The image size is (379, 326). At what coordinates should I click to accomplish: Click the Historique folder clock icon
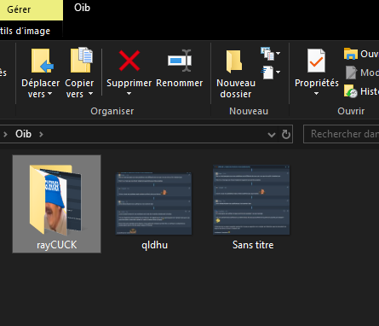(x=351, y=91)
